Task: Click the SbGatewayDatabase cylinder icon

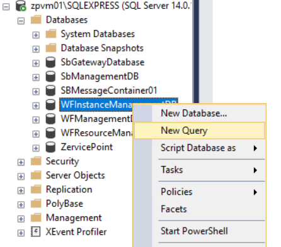Action: click(x=50, y=62)
